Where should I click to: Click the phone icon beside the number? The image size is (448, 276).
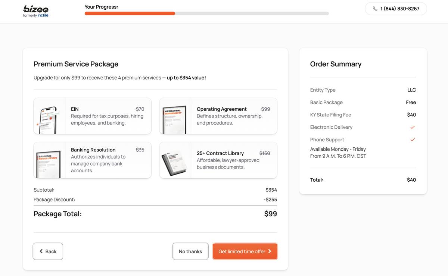tap(375, 9)
